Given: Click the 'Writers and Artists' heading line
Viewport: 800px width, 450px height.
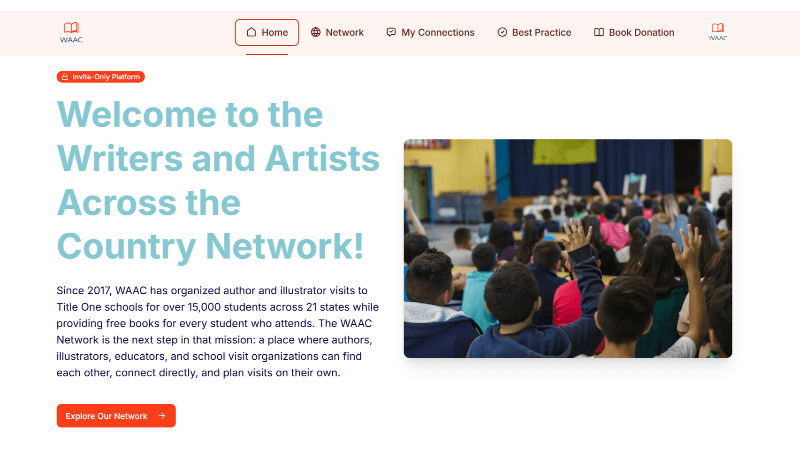Looking at the screenshot, I should [x=218, y=158].
